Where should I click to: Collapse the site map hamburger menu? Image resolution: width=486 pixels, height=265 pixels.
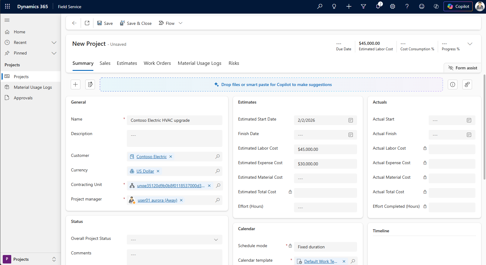click(7, 20)
